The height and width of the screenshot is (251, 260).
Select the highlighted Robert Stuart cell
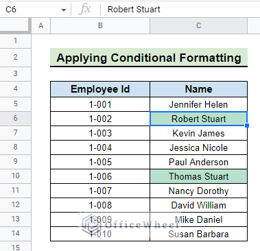coord(198,119)
